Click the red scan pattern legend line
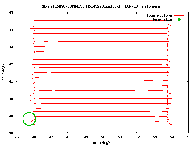The image size is (195, 146). pyautogui.click(x=179, y=16)
